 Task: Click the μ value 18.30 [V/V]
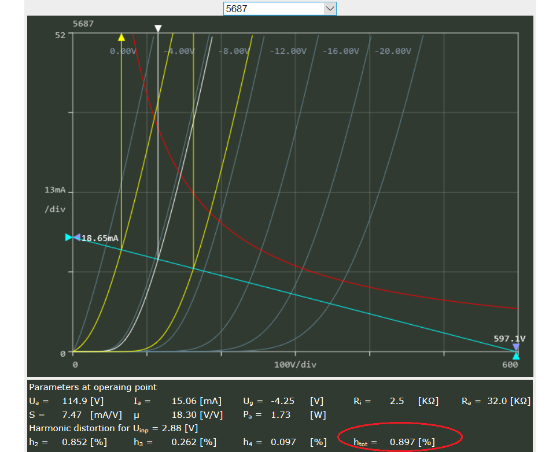pyautogui.click(x=197, y=415)
